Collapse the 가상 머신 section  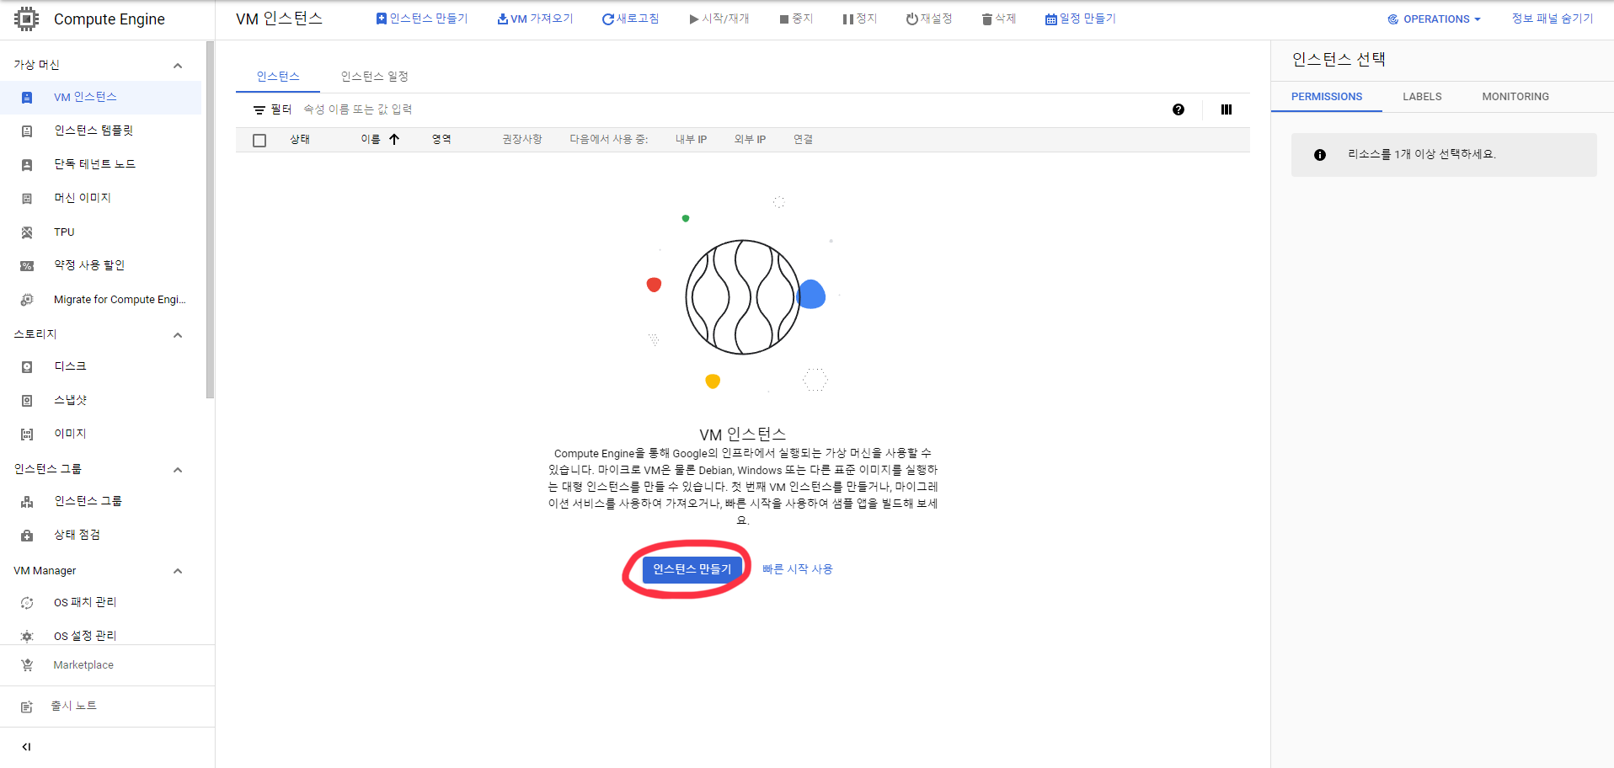pyautogui.click(x=178, y=66)
